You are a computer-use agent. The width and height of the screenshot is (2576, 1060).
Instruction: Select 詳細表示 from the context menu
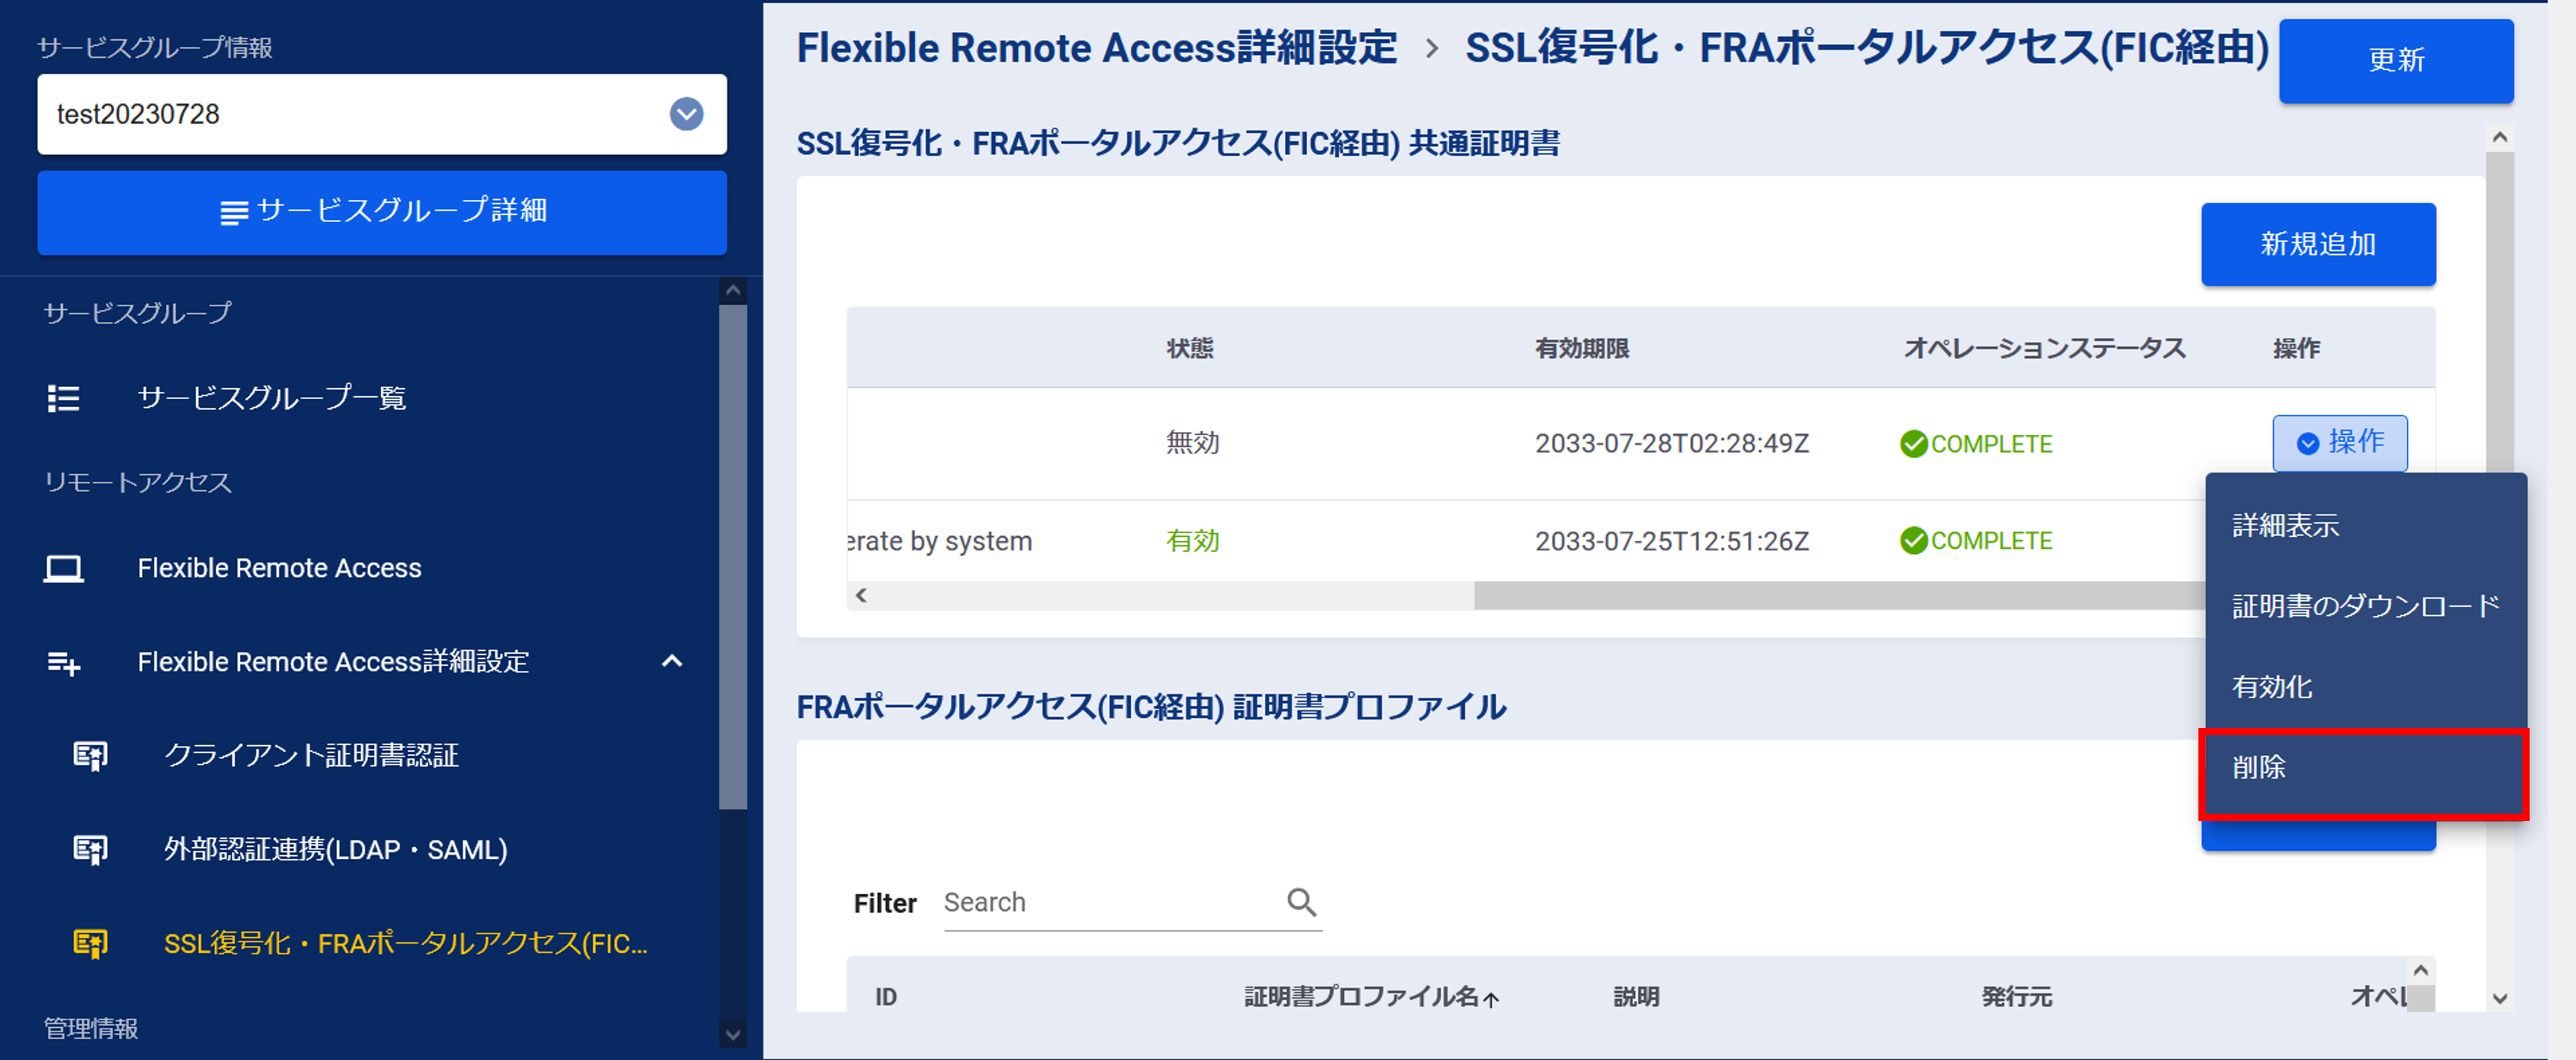[x=2285, y=526]
